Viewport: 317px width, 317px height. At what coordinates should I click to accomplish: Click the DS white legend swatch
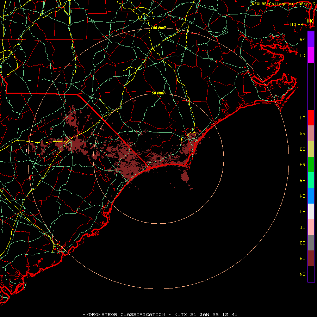point(311,211)
